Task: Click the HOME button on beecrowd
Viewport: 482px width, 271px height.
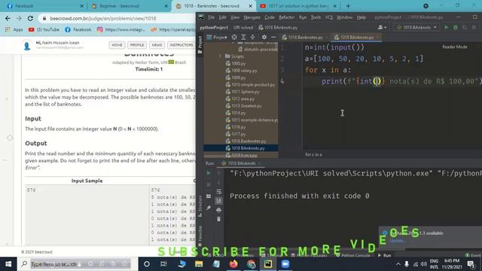Action: [x=117, y=45]
